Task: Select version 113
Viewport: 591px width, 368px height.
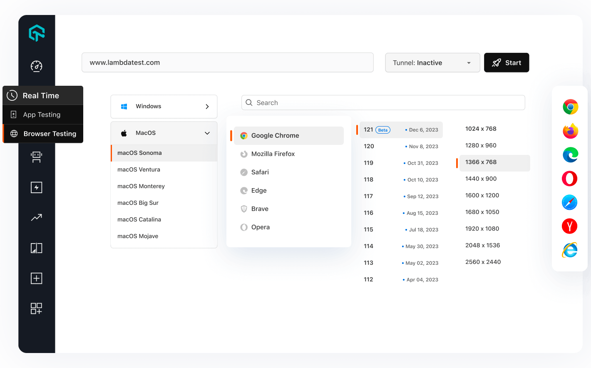Action: tap(401, 263)
